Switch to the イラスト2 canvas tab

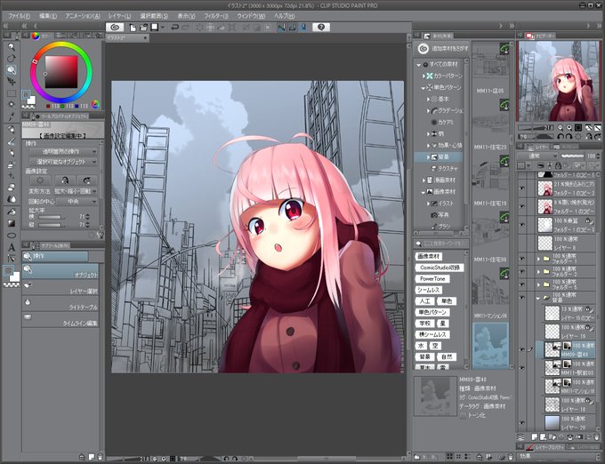point(127,37)
